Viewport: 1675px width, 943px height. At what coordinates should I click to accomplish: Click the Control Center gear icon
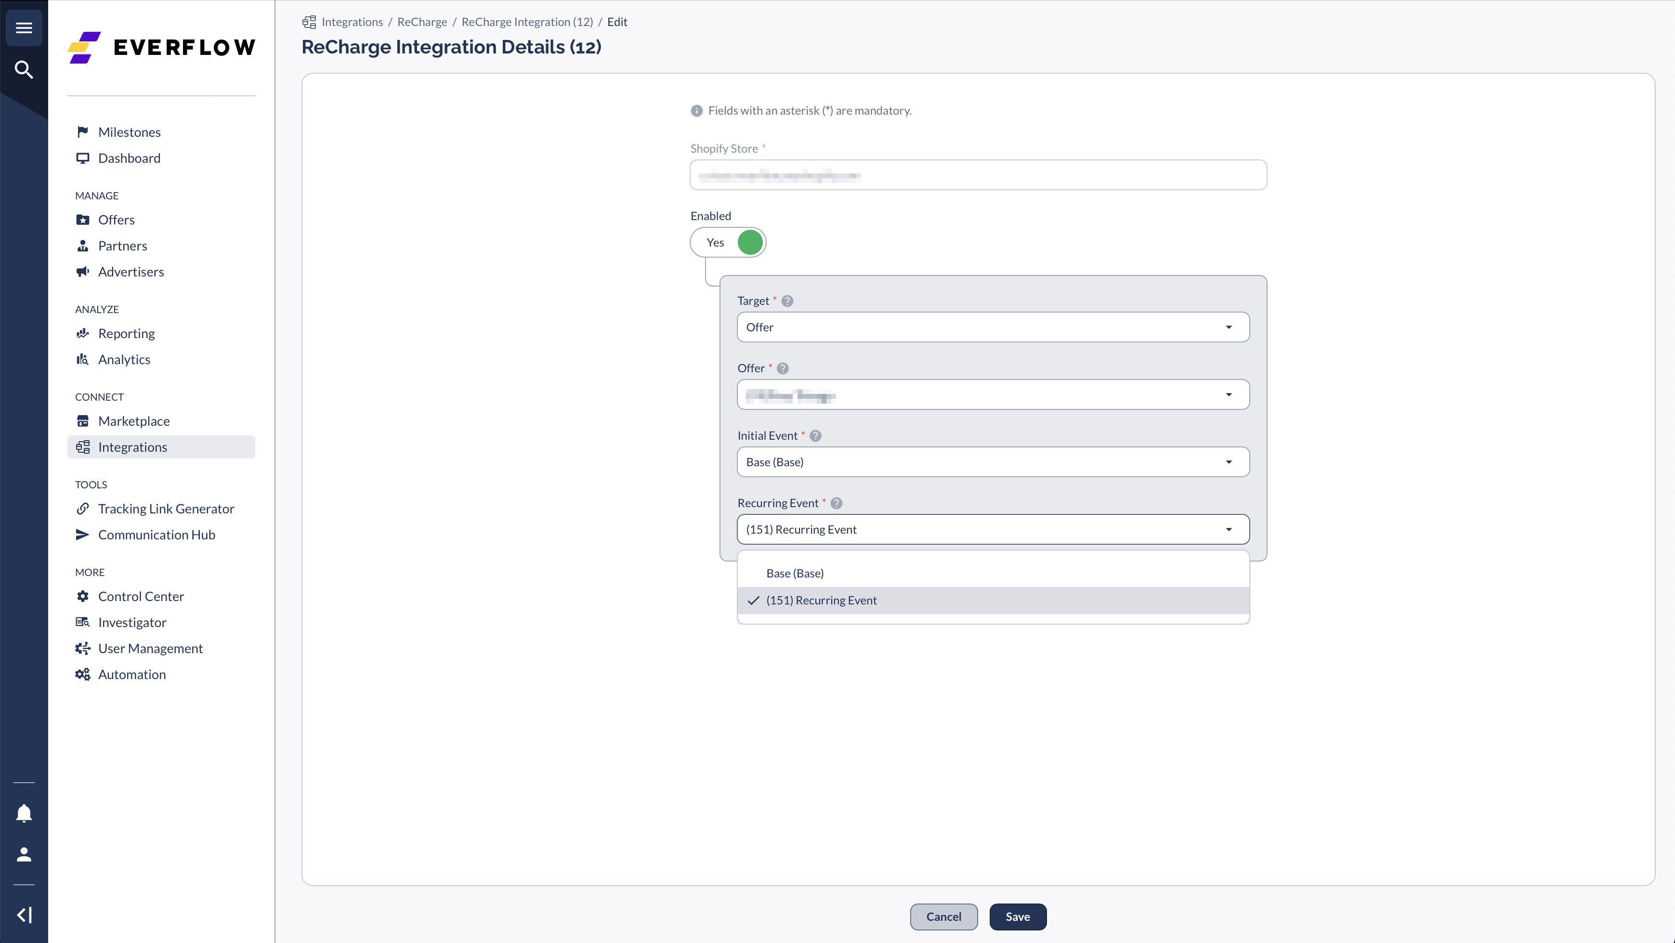click(x=82, y=596)
